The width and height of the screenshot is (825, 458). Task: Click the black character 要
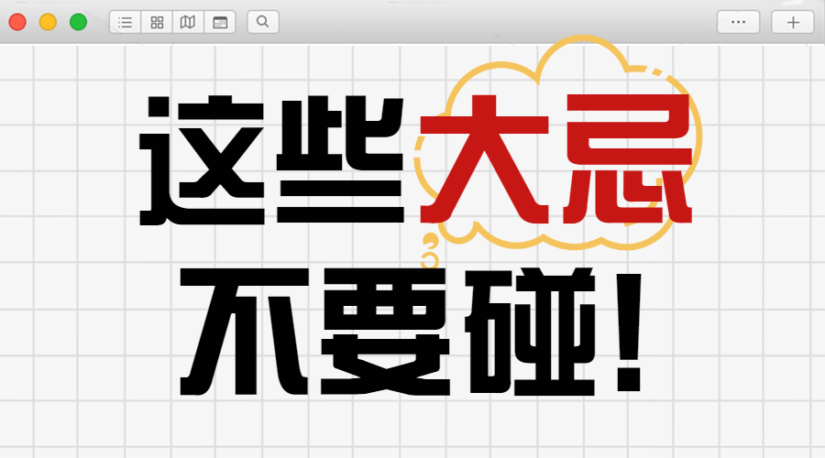click(376, 332)
